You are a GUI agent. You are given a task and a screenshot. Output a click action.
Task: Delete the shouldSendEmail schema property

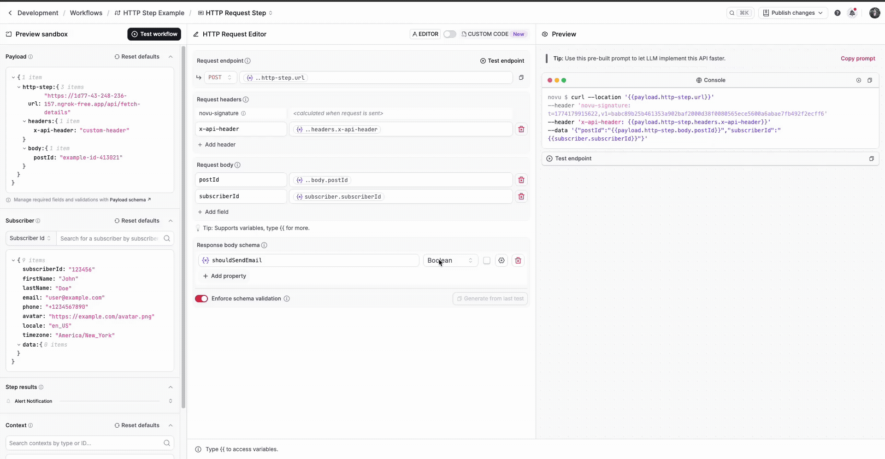tap(518, 260)
